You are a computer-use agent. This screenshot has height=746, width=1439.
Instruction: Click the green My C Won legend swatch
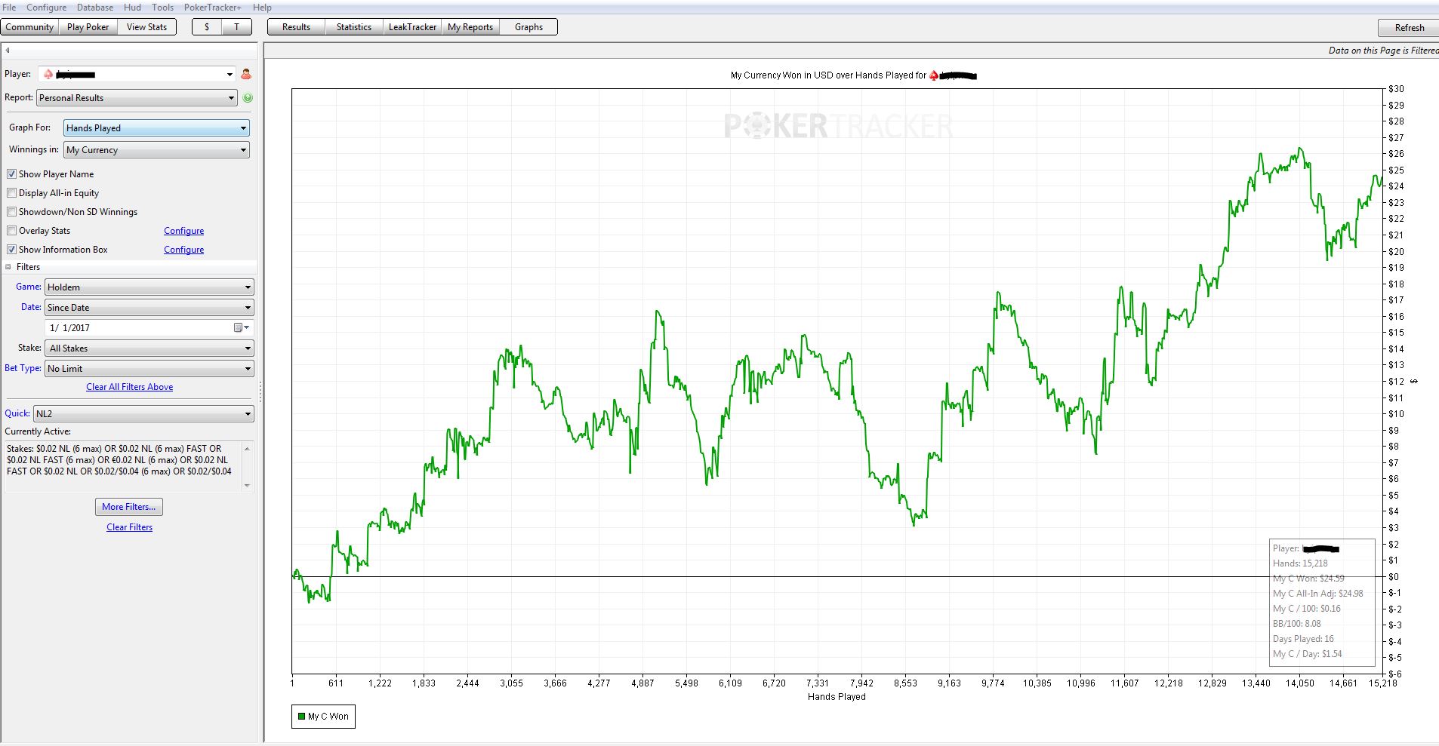tap(302, 717)
